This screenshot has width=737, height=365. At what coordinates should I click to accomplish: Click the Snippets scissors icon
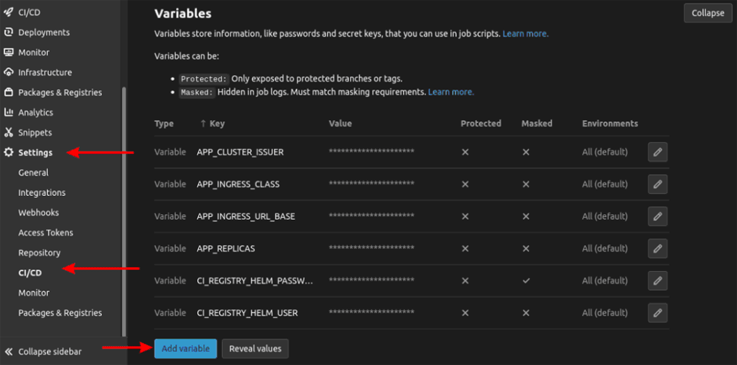(x=9, y=133)
